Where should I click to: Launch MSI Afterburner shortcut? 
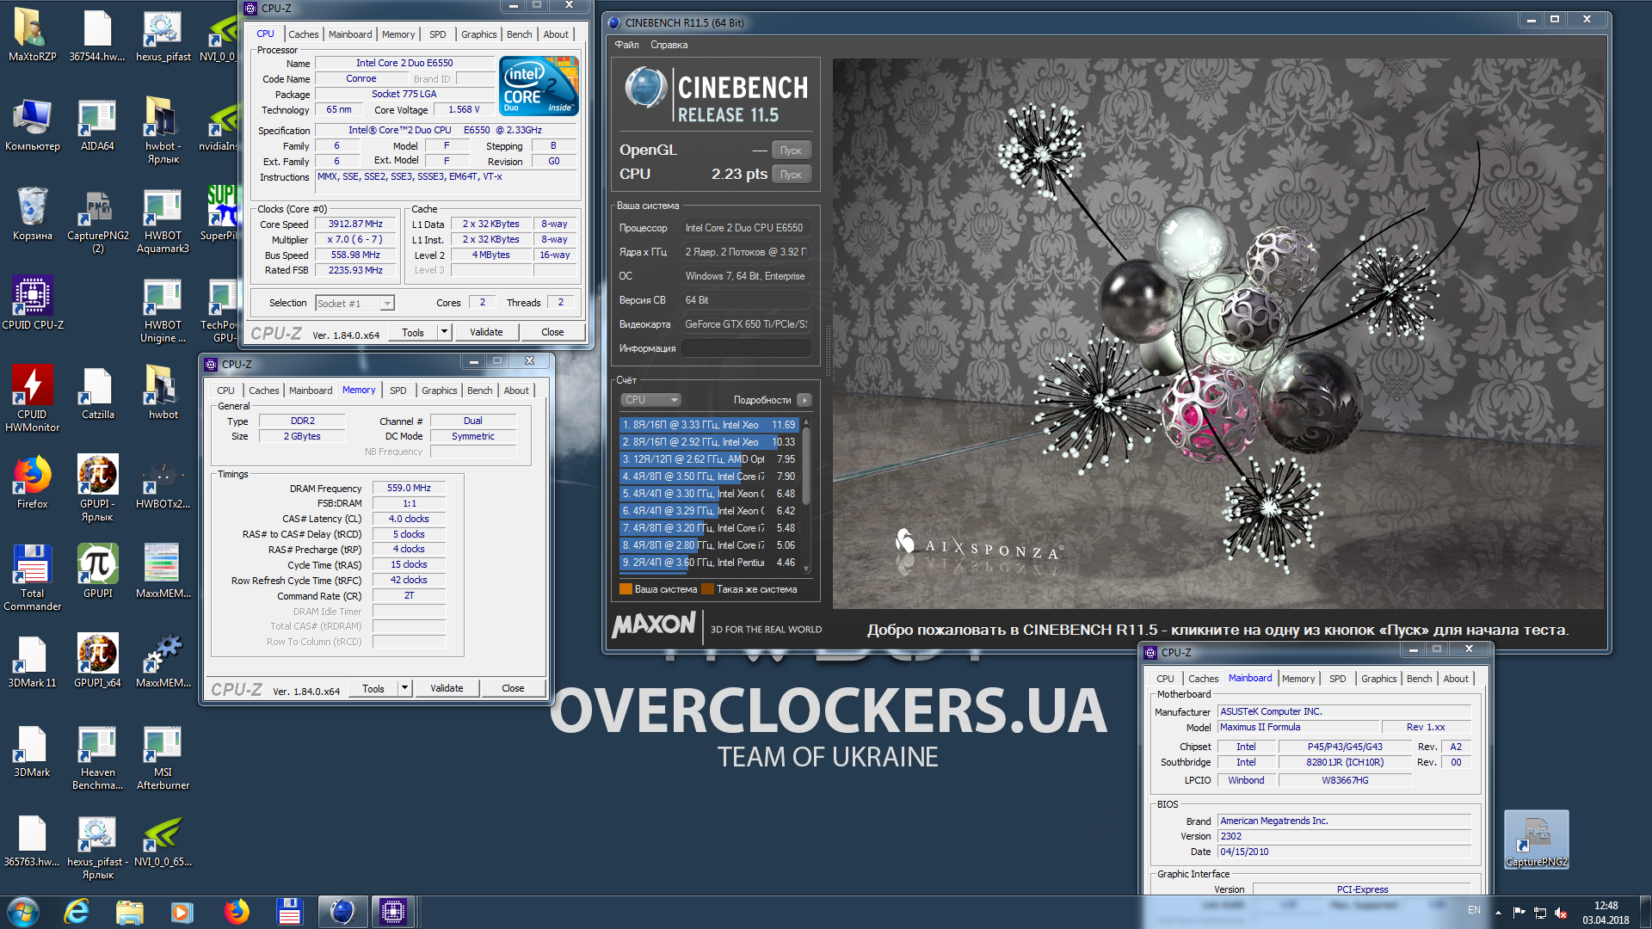pos(163,759)
